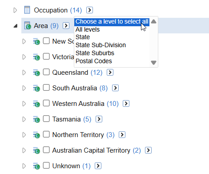The image size is (209, 174).
Task: Expand the Queensland tree node
Action: point(24,73)
